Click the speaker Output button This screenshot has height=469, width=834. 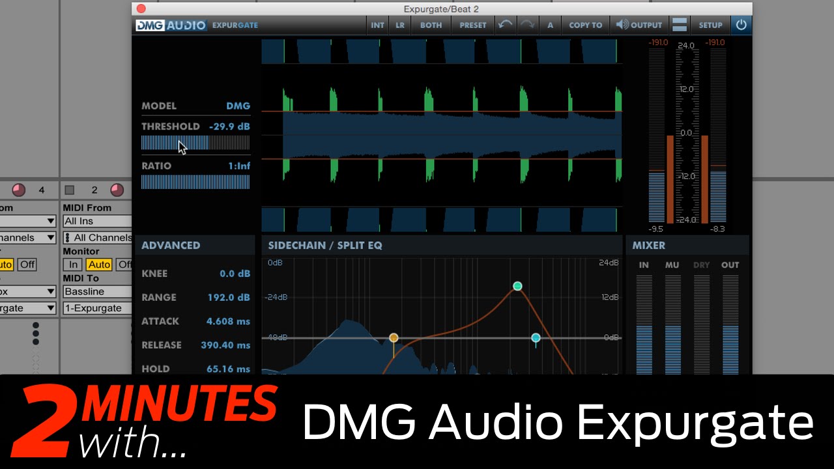(638, 25)
